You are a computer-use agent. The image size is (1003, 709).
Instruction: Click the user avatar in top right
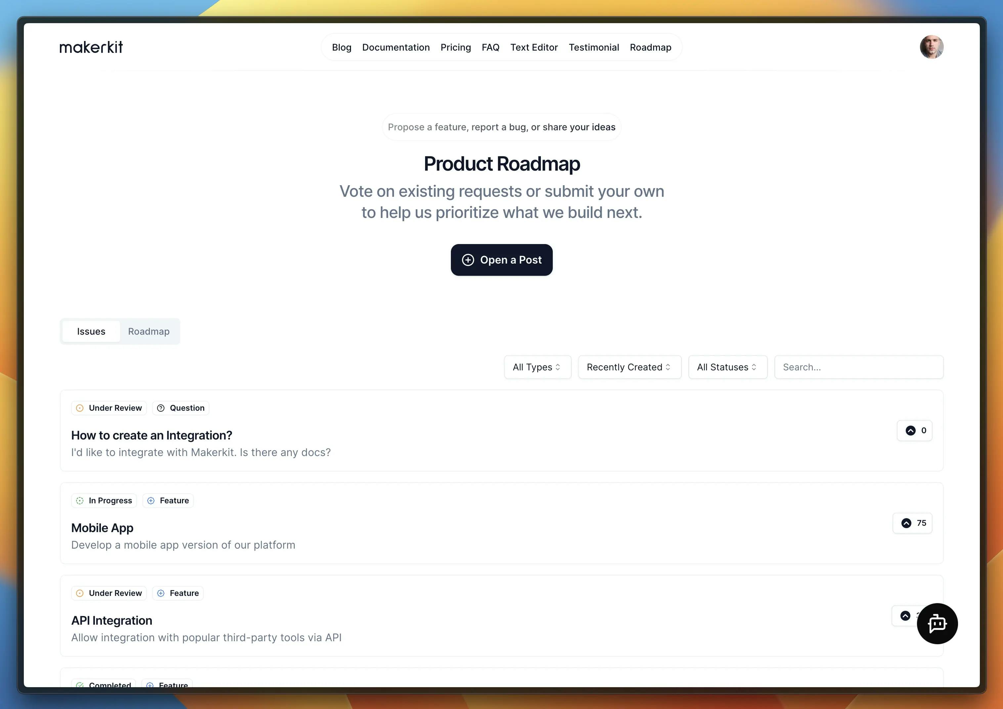(x=932, y=47)
